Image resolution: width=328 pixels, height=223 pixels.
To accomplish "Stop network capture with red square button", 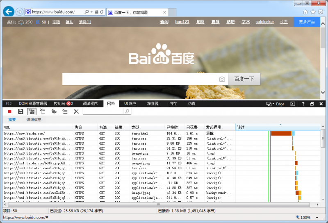I will (x=9, y=111).
